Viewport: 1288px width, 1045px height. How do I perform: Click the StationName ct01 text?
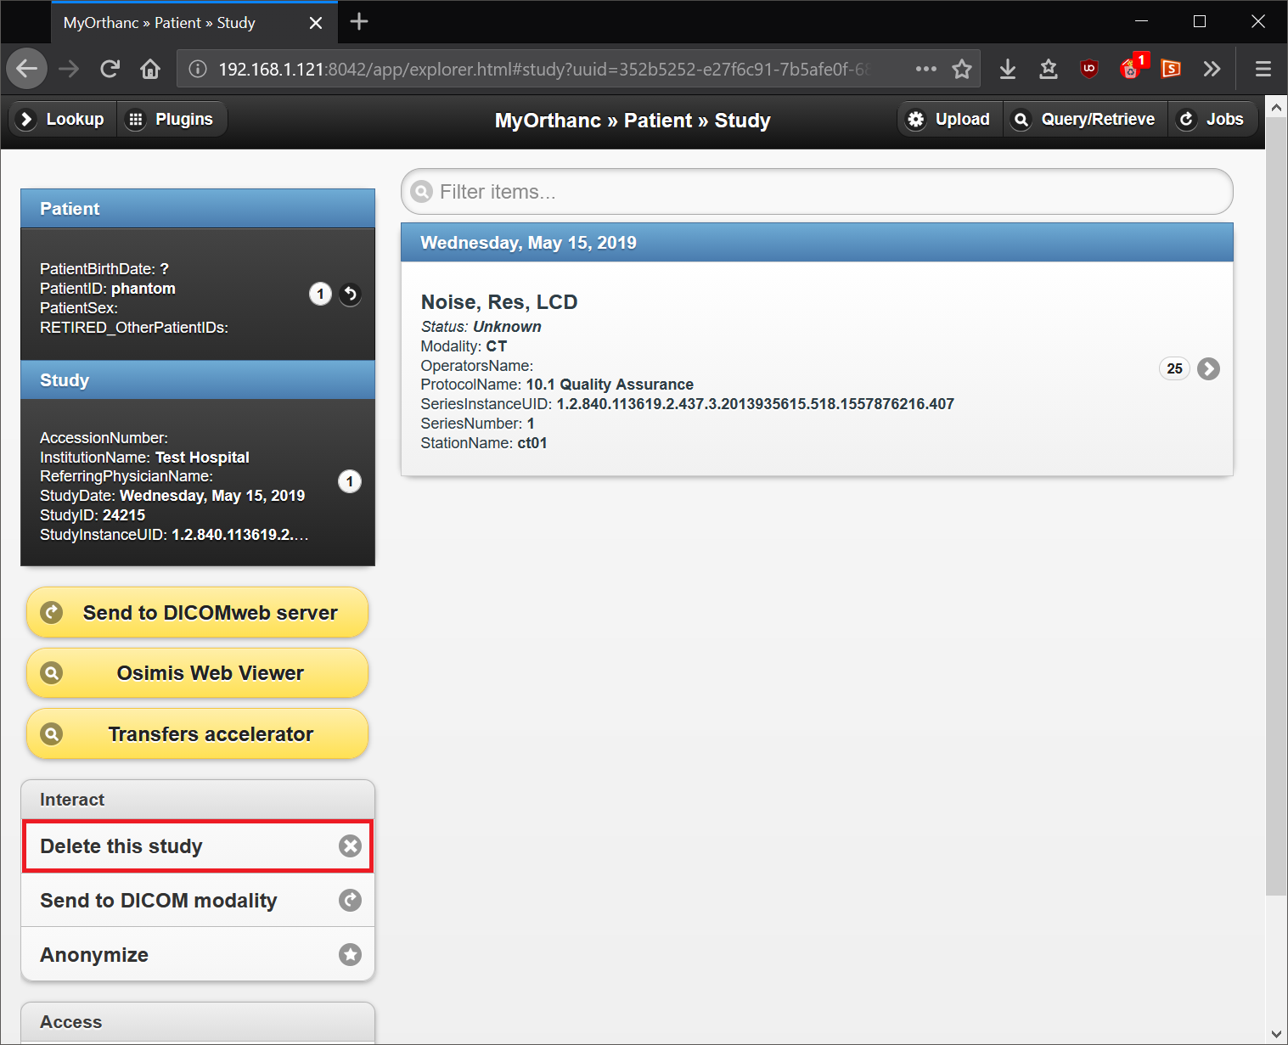click(x=484, y=443)
